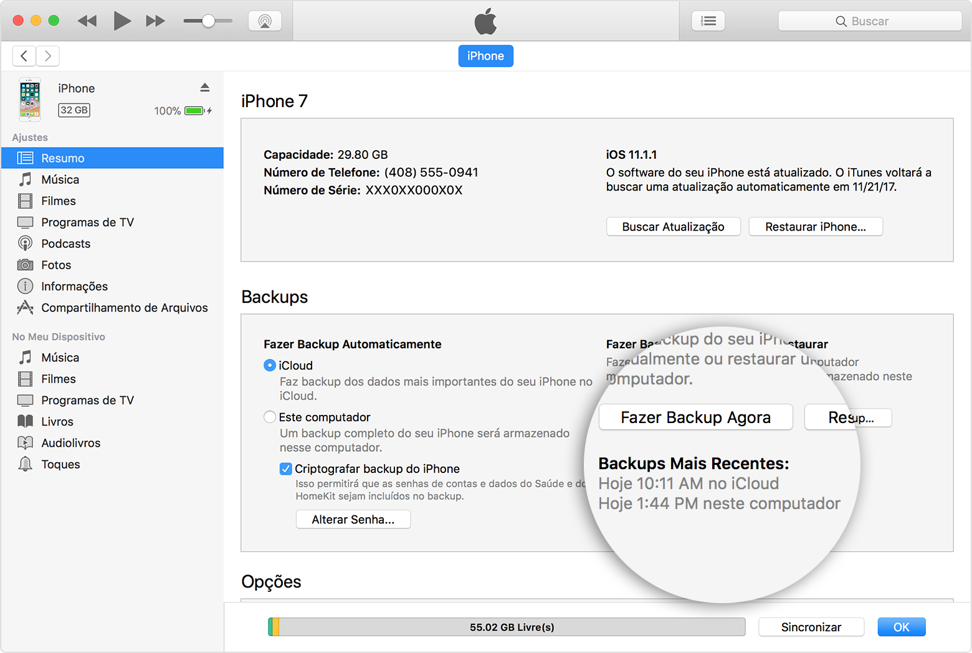Click the iOS 11.1.1 version label
The width and height of the screenshot is (972, 653).
[631, 155]
